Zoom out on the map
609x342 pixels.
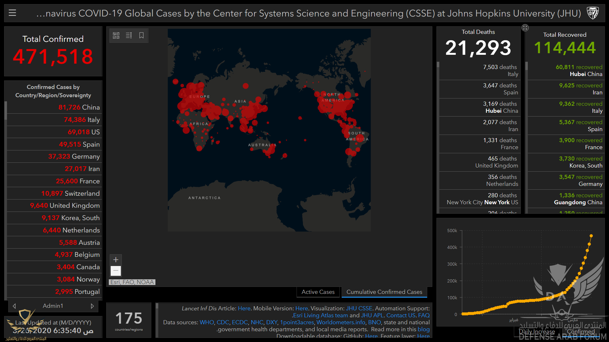(116, 271)
